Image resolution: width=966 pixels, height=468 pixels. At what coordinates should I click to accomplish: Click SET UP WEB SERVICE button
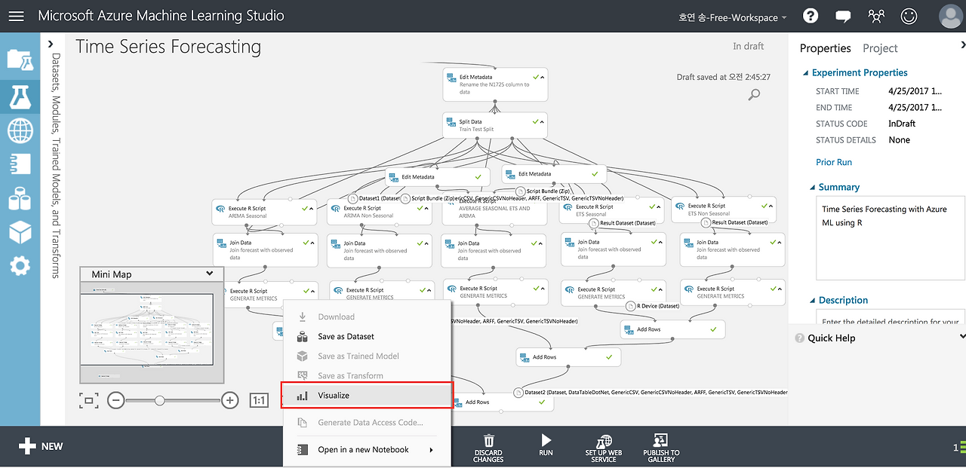[x=603, y=448]
